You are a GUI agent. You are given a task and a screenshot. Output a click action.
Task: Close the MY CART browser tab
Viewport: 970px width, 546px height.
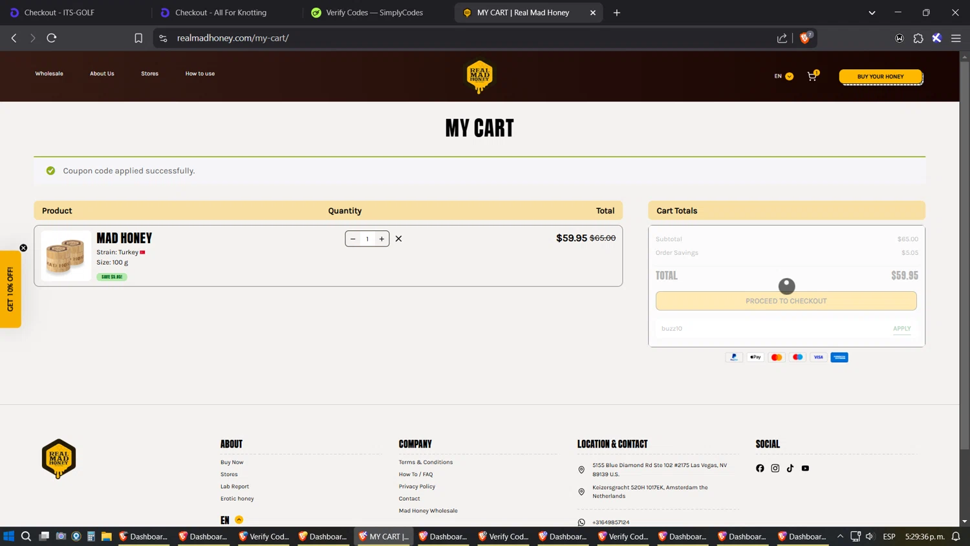click(593, 12)
